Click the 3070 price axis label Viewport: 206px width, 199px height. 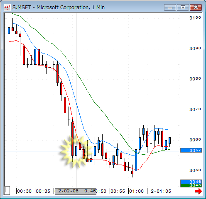tap(195, 109)
